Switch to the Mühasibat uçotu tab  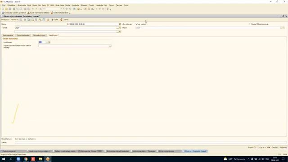39,35
